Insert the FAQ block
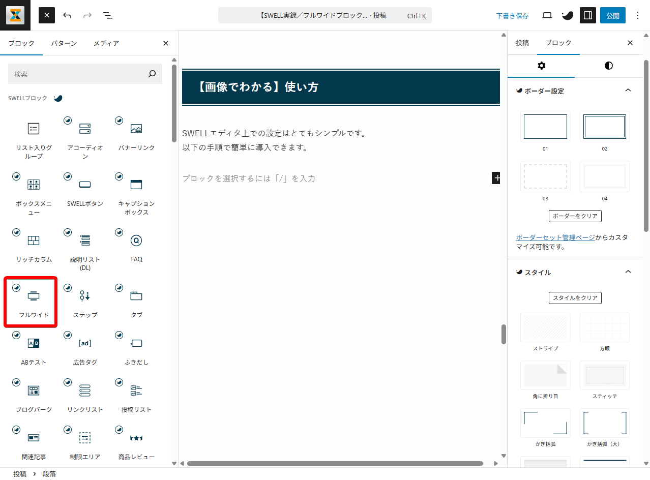Screen dimensions: 650x480 click(x=136, y=247)
